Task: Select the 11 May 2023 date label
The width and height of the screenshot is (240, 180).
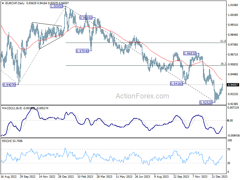Action: pos(124,176)
